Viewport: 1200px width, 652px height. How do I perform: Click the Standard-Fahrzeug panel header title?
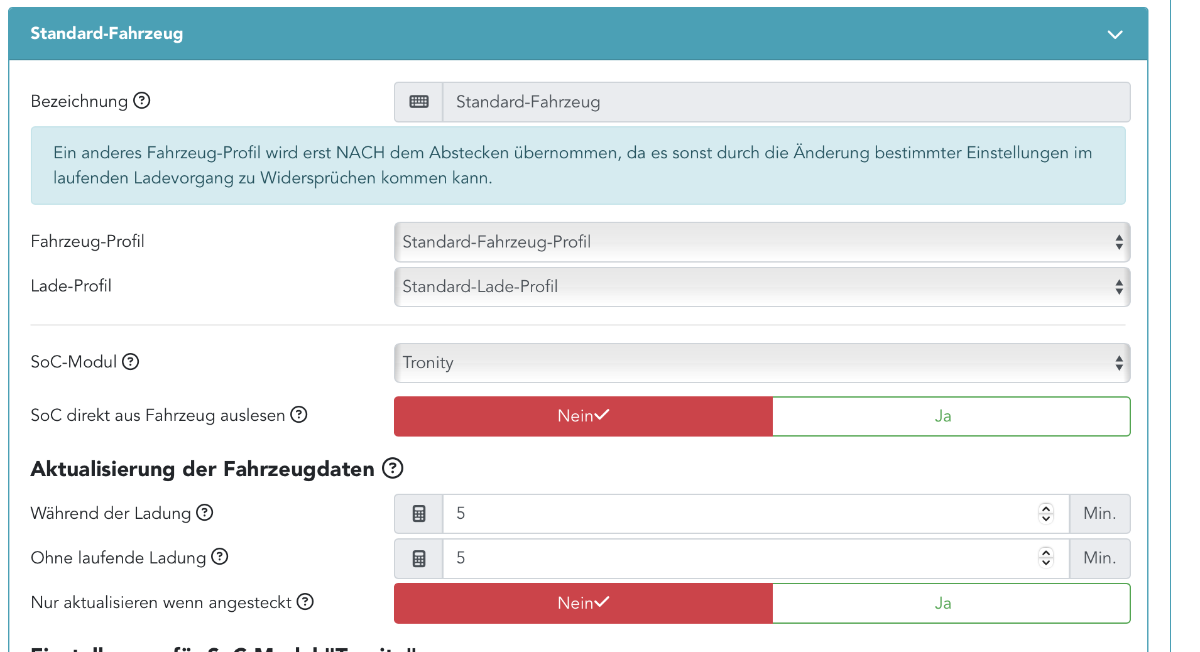click(107, 33)
